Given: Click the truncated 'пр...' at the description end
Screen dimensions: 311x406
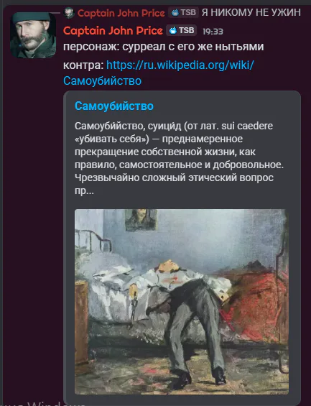Looking at the screenshot, I should click(x=84, y=191).
